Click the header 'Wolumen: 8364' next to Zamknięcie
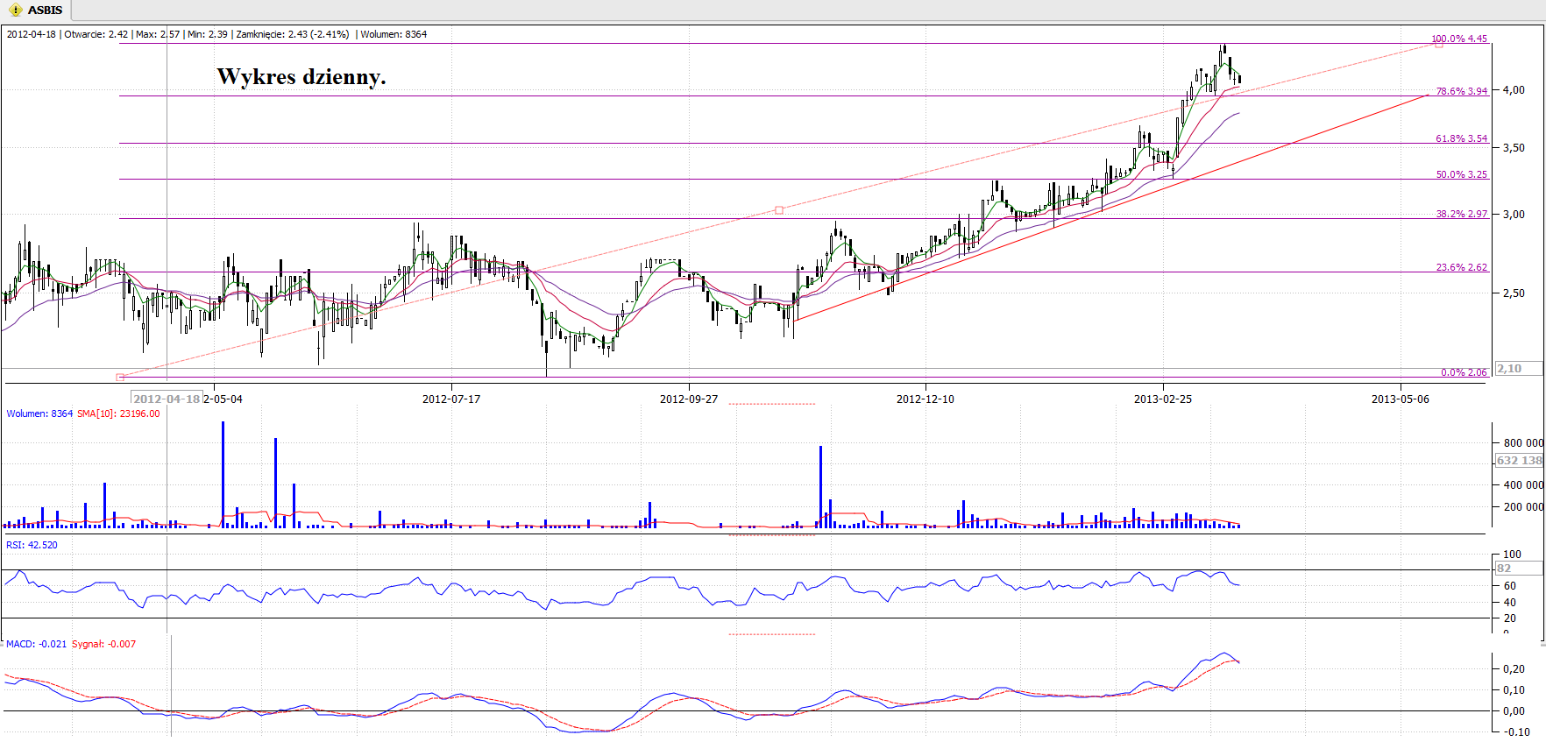Viewport: 1546px width, 742px height. coord(394,34)
